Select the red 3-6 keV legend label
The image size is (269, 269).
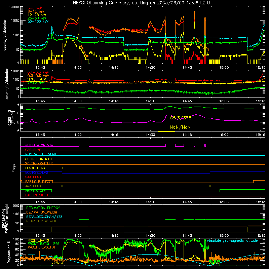click(35, 8)
